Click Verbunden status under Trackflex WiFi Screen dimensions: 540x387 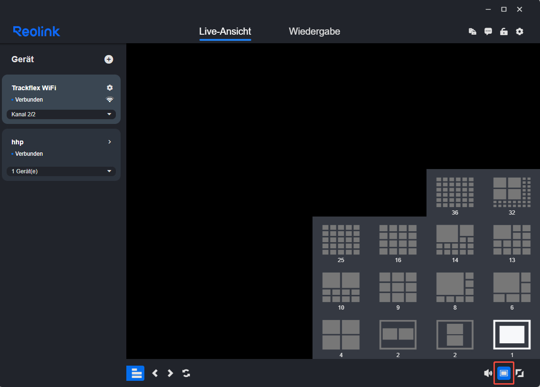[29, 100]
